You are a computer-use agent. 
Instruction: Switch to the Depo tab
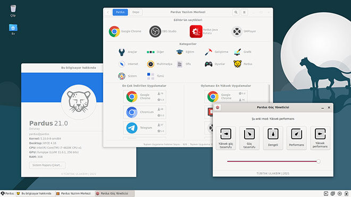pyautogui.click(x=136, y=12)
